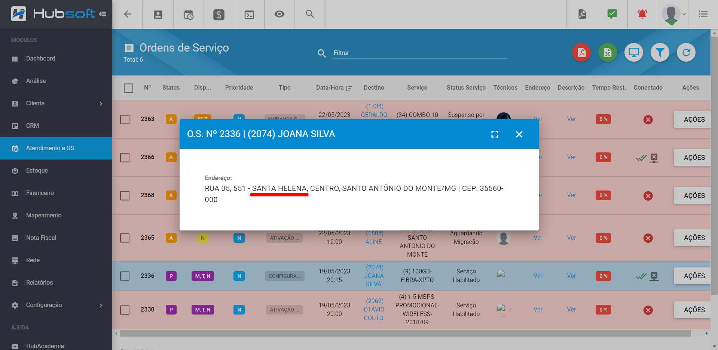Open Mapeamento module
This screenshot has width=718, height=350.
click(x=56, y=216)
